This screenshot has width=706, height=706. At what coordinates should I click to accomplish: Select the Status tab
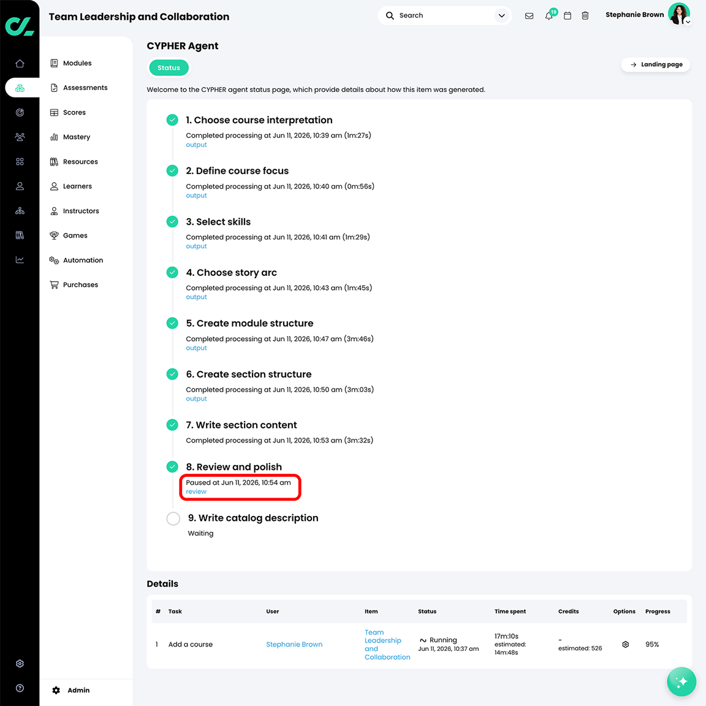(169, 68)
